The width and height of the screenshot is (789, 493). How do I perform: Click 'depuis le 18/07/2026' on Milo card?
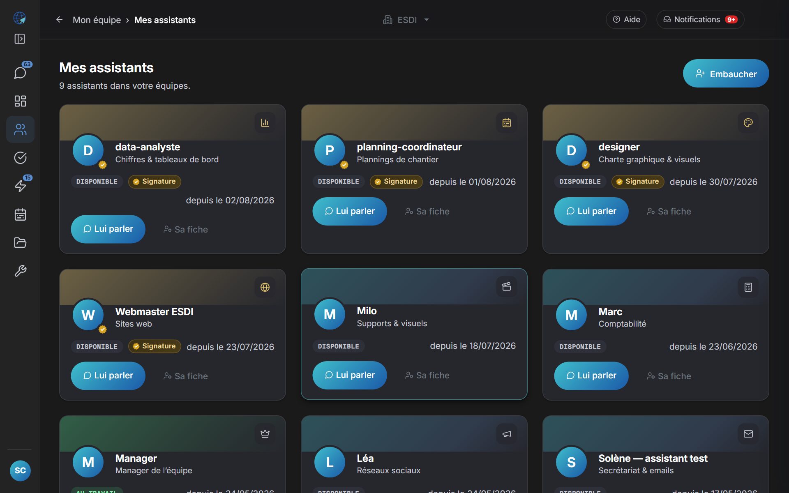tap(473, 346)
